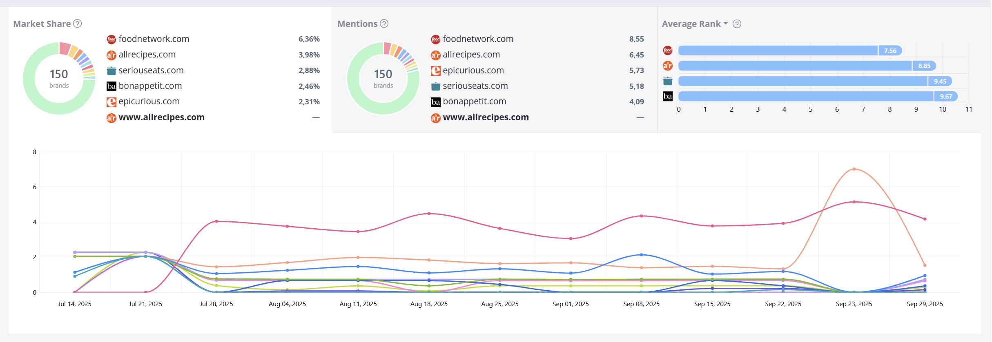Click pink line point at Sep 29, 2025
Viewport: 992px width, 342px height.
pyautogui.click(x=925, y=219)
